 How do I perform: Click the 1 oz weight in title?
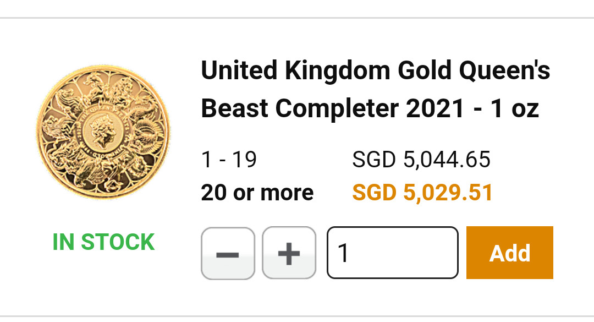tap(515, 109)
